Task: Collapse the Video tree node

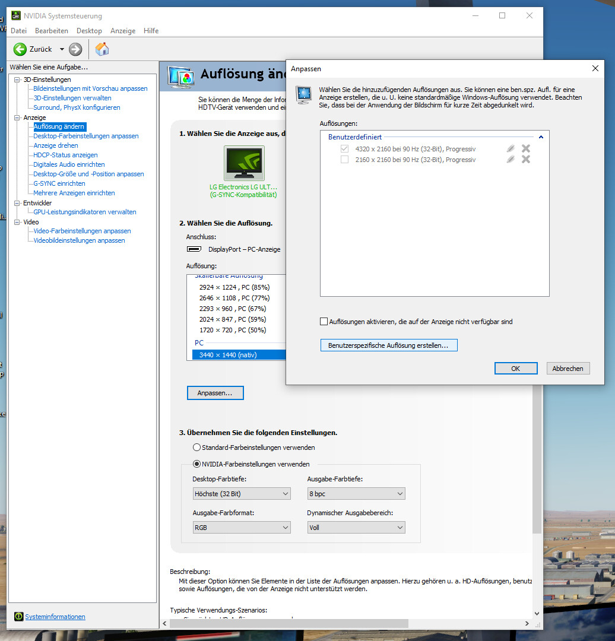Action: click(17, 222)
